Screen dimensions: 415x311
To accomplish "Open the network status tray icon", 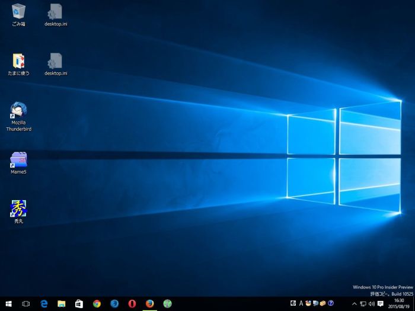I will point(363,303).
